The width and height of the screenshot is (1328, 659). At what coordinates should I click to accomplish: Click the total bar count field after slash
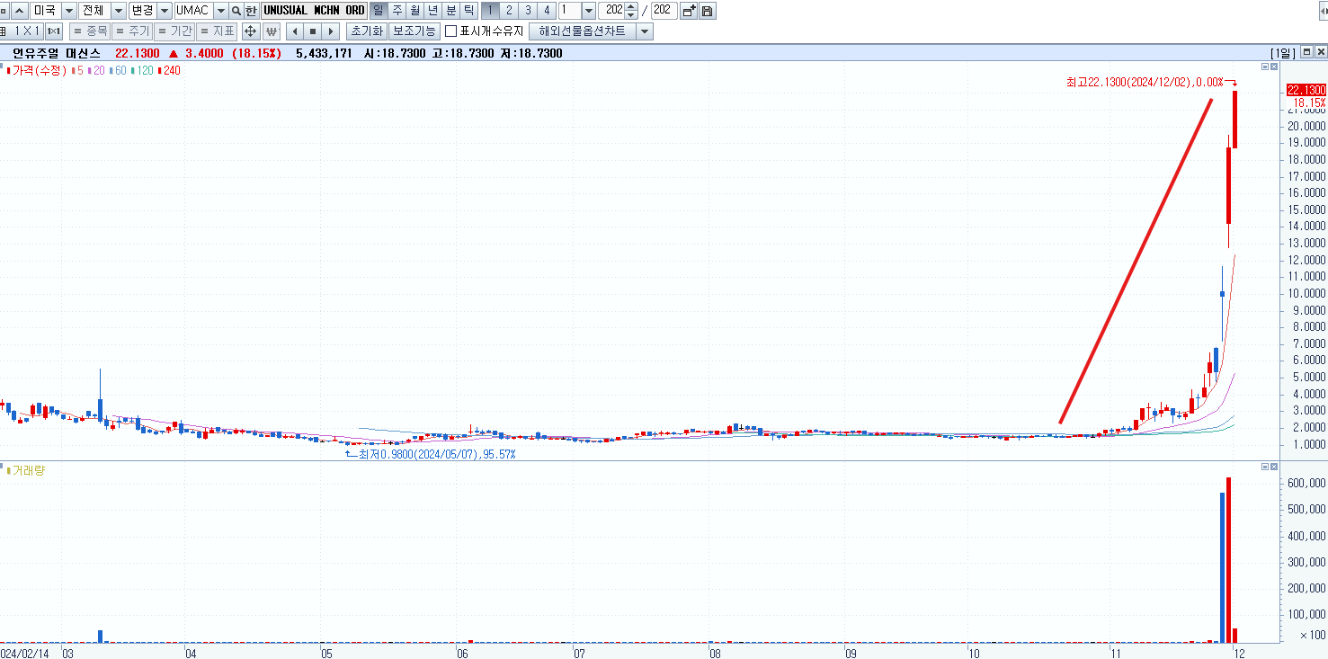click(664, 11)
